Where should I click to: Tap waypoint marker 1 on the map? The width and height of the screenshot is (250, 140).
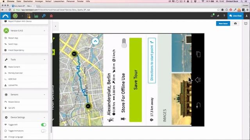(88, 106)
